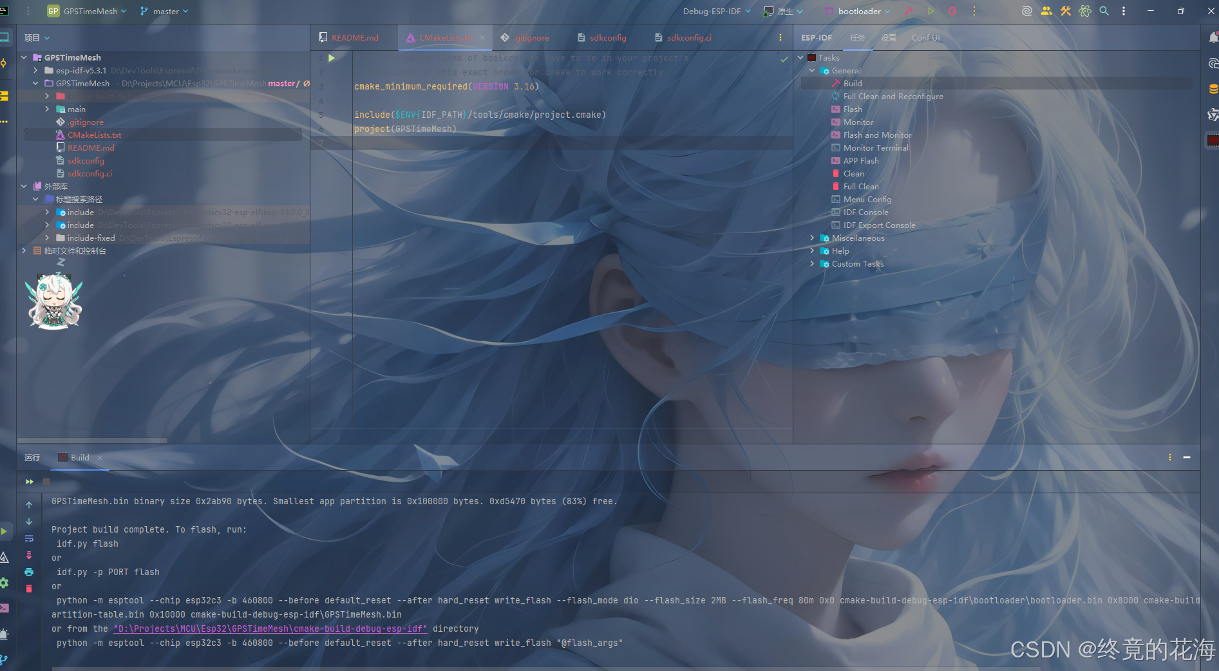Collapse the General tasks group
The image size is (1219, 671).
(x=812, y=70)
